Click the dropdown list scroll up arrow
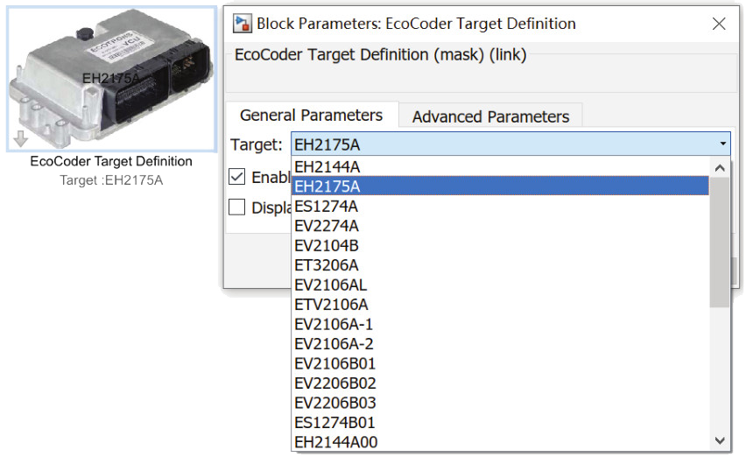Image resolution: width=746 pixels, height=457 pixels. [720, 168]
